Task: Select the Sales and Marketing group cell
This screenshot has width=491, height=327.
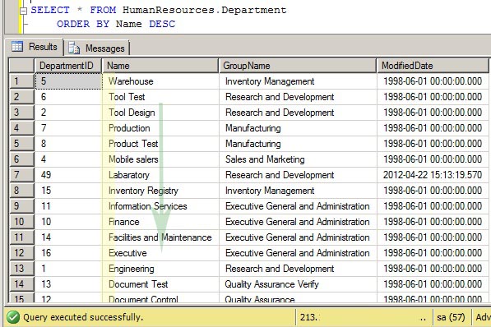Action: pyautogui.click(x=298, y=159)
